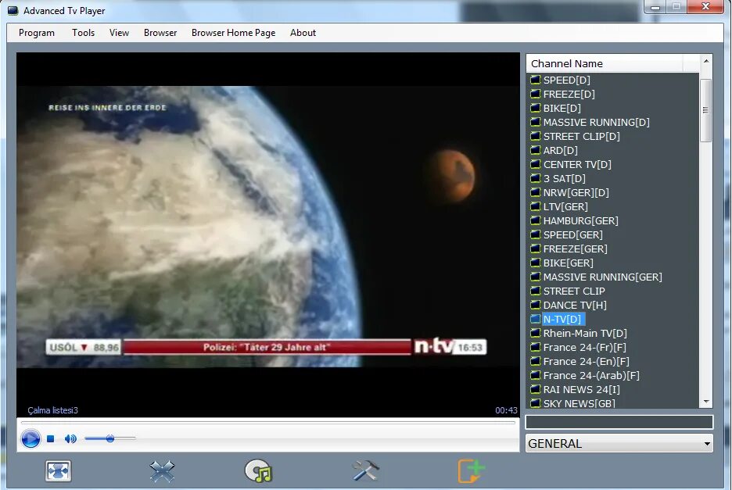Select the TV icon beside ARD[D]
The height and width of the screenshot is (490, 732).
tap(536, 150)
